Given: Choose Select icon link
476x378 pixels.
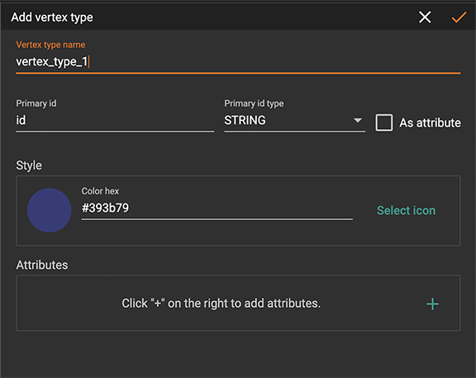Looking at the screenshot, I should point(407,210).
